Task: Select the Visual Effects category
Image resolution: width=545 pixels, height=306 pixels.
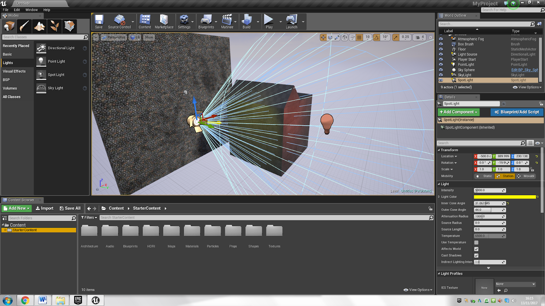Action: pos(14,71)
